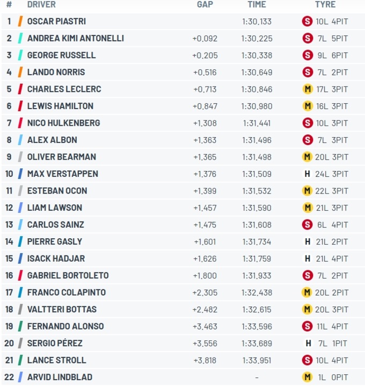Select driver name Andrea Kimi Antonelli
365x386 pixels.
[x=75, y=38]
